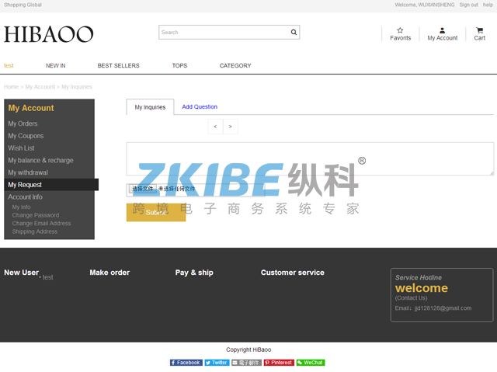Image resolution: width=497 pixels, height=372 pixels.
Task: Click Make order footer heading
Action: point(109,273)
